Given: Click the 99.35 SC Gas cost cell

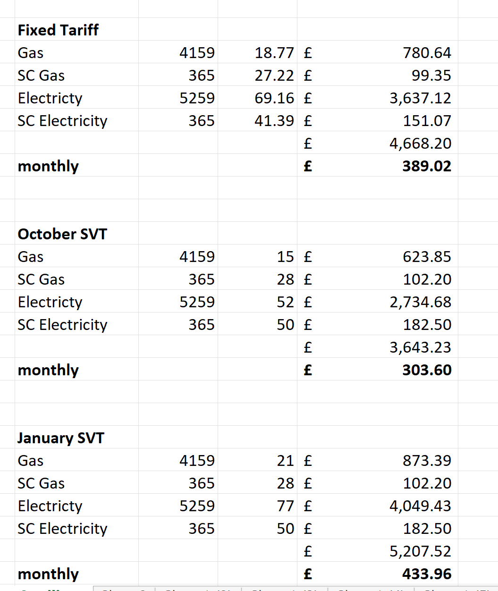Looking at the screenshot, I should [431, 76].
